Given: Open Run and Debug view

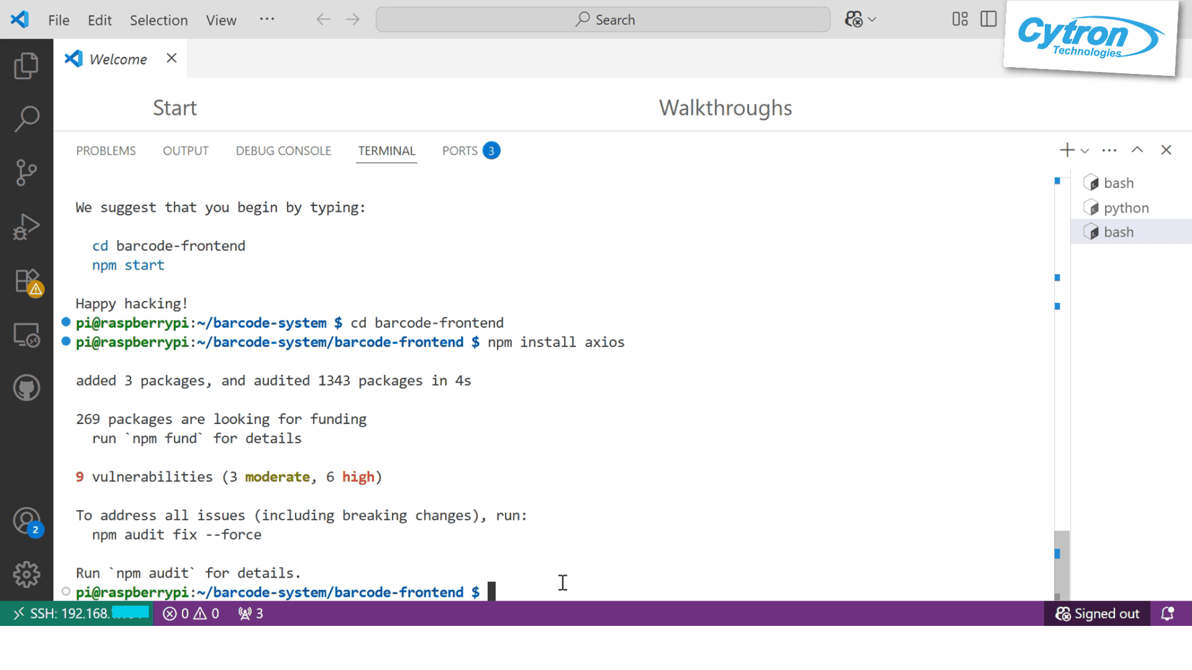Looking at the screenshot, I should [x=26, y=227].
